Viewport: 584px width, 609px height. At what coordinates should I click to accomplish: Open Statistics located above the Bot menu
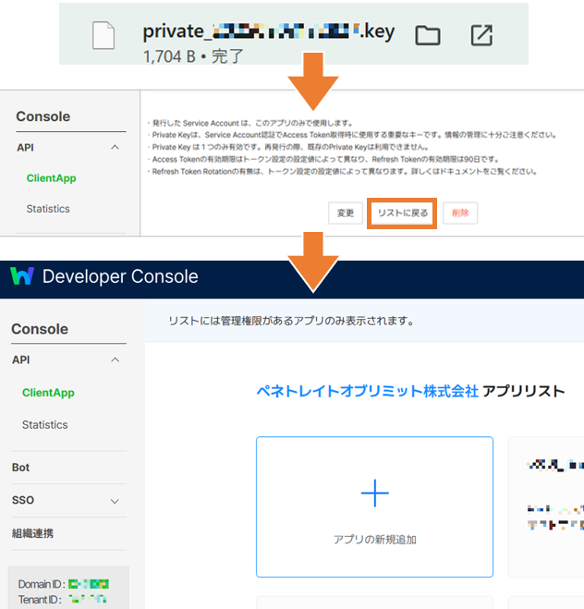(x=45, y=425)
